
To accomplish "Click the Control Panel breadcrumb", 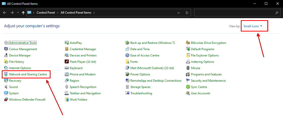I will tap(46, 13).
